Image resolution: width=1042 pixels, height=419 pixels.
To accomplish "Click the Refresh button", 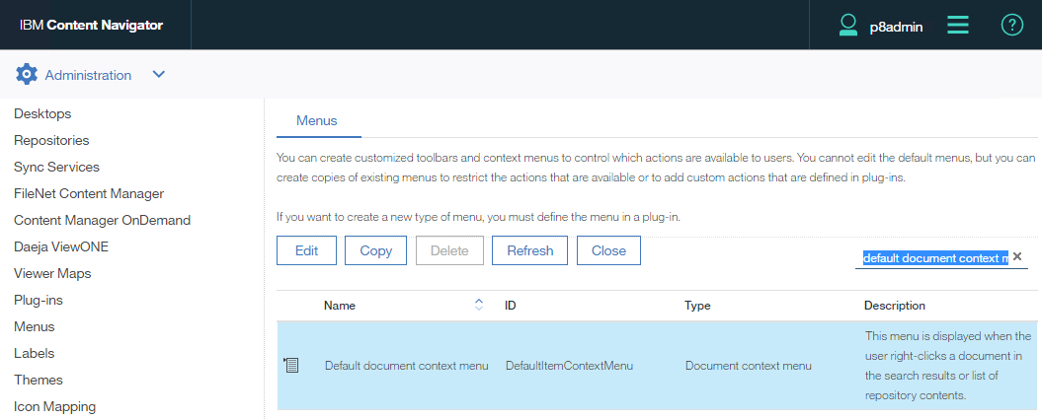I will (529, 250).
